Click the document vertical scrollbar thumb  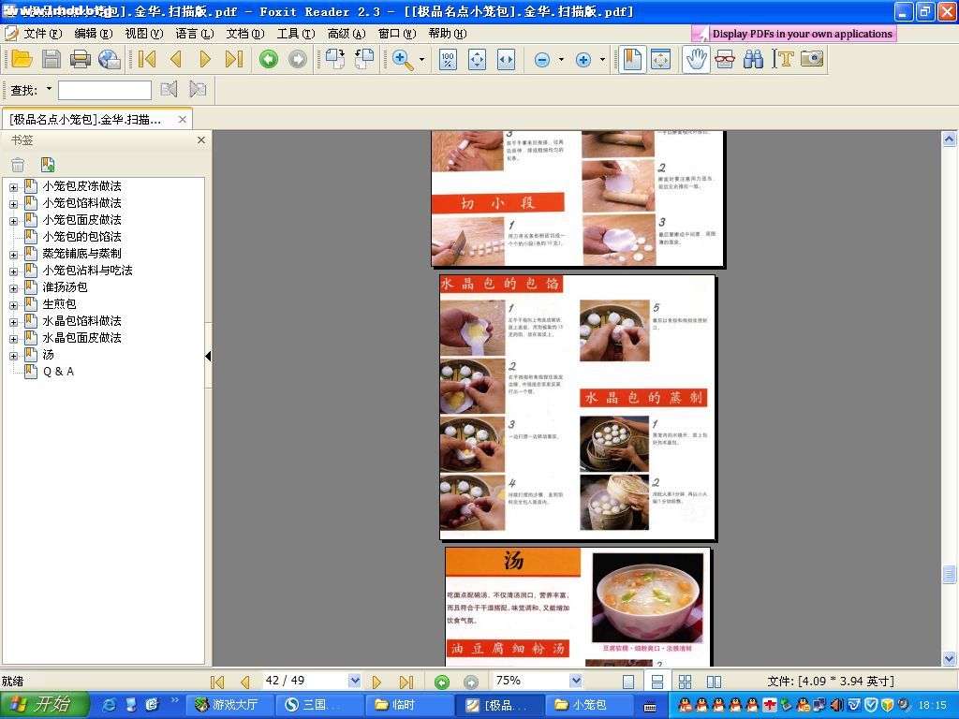coord(949,575)
